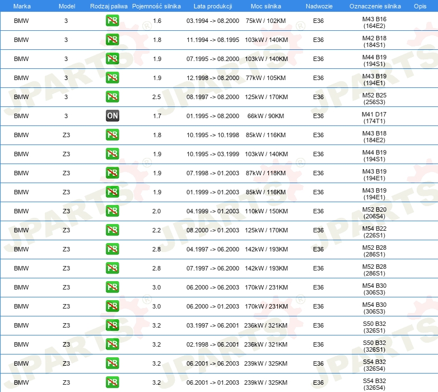This screenshot has width=438, height=392.
Task: Click the date range 08.1997 -> 08.2000
Action: (x=213, y=97)
